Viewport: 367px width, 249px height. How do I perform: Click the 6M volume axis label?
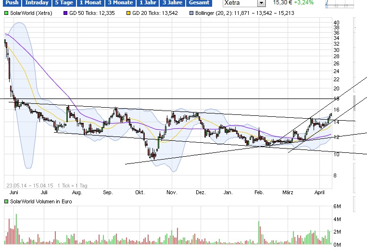(337, 206)
